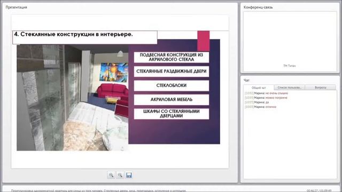Open the Список пользова... tab
The image size is (342, 192).
pyautogui.click(x=289, y=87)
